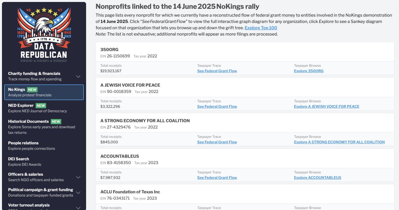Click the 350ORG organization name
The width and height of the screenshot is (399, 210).
point(109,50)
